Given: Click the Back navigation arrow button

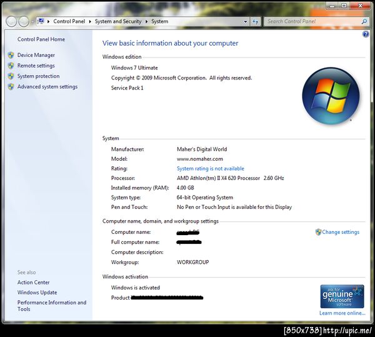Looking at the screenshot, I should click(11, 21).
